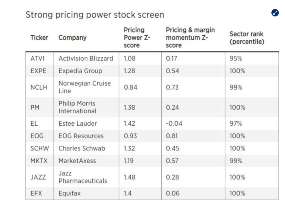This screenshot has width=285, height=213.
Task: Click Estee Lauder's -0.04 momentum value
Action: pos(174,124)
